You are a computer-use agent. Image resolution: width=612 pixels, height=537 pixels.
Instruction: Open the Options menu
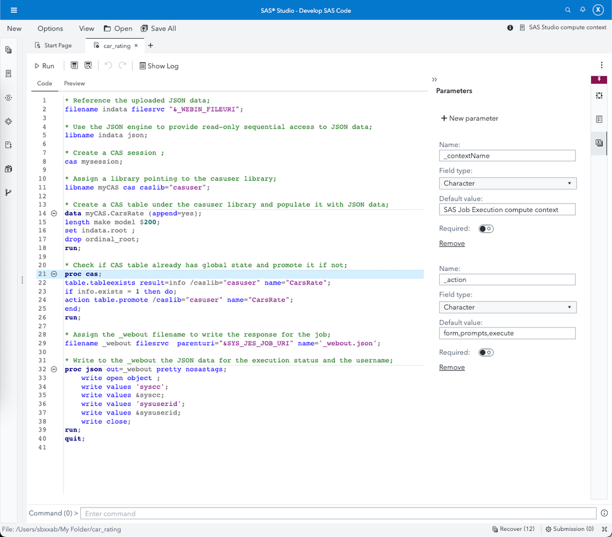click(50, 28)
